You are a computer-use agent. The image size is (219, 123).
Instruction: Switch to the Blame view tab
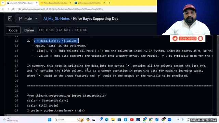[29, 30]
